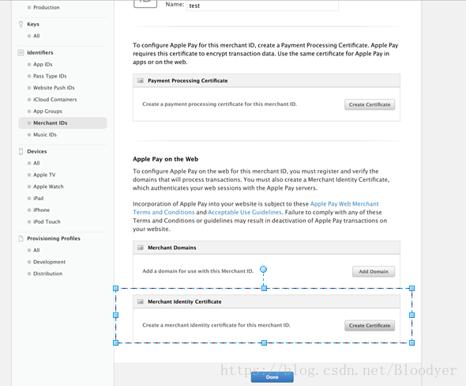Open Apple Watch devices
The width and height of the screenshot is (466, 386).
click(48, 187)
